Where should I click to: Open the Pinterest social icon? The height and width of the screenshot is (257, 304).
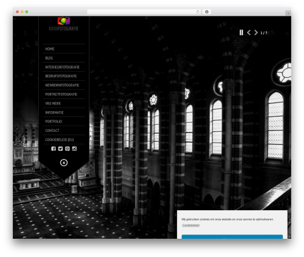tap(67, 149)
